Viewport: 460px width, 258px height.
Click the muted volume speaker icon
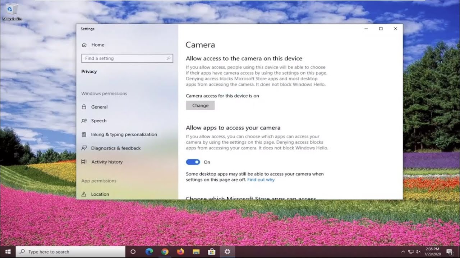click(x=418, y=252)
